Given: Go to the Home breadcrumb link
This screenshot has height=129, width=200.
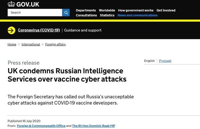Looking at the screenshot, I should click(12, 44).
